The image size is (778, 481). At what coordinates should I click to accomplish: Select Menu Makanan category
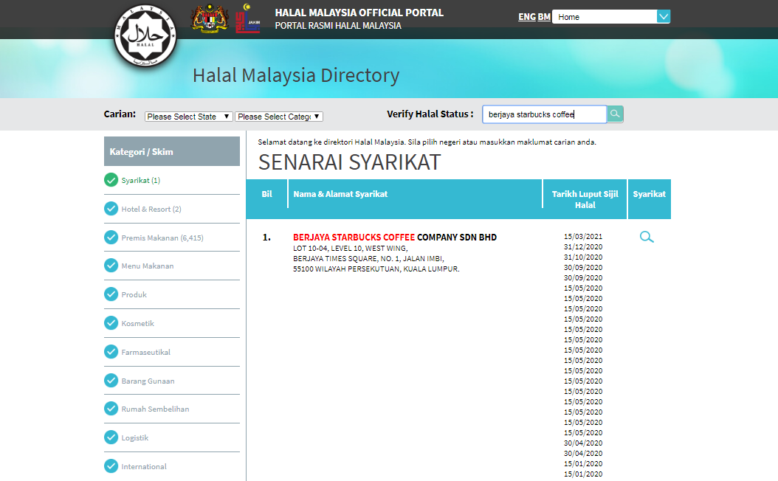[x=148, y=266]
